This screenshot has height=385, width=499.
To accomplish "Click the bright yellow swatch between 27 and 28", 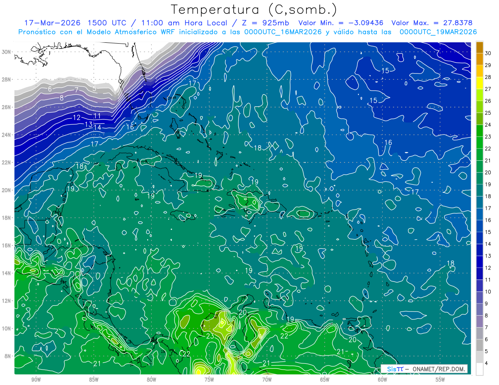I will tap(480, 83).
